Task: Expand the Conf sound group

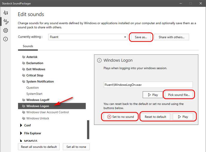Action: (21, 126)
